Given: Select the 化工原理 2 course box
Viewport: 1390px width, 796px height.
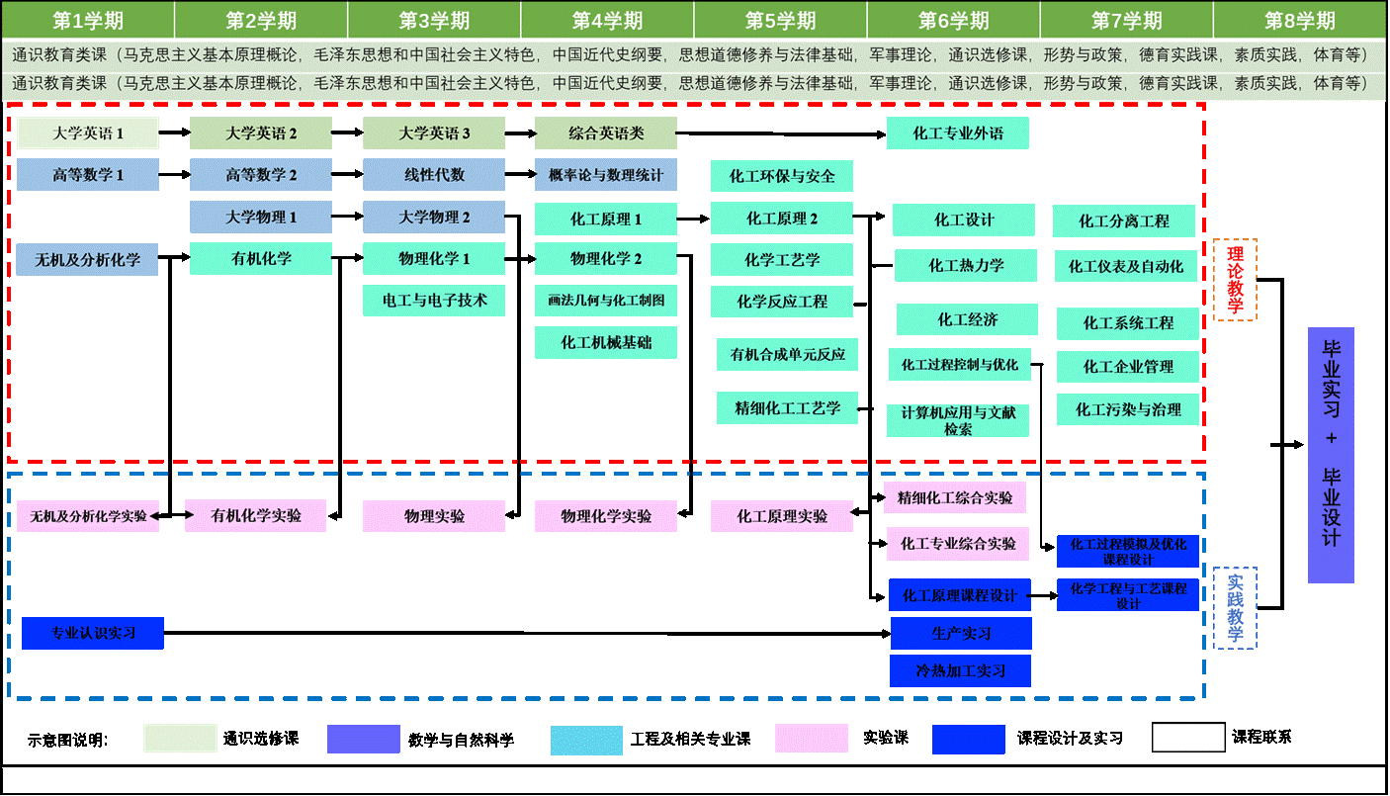Looking at the screenshot, I should click(x=782, y=219).
